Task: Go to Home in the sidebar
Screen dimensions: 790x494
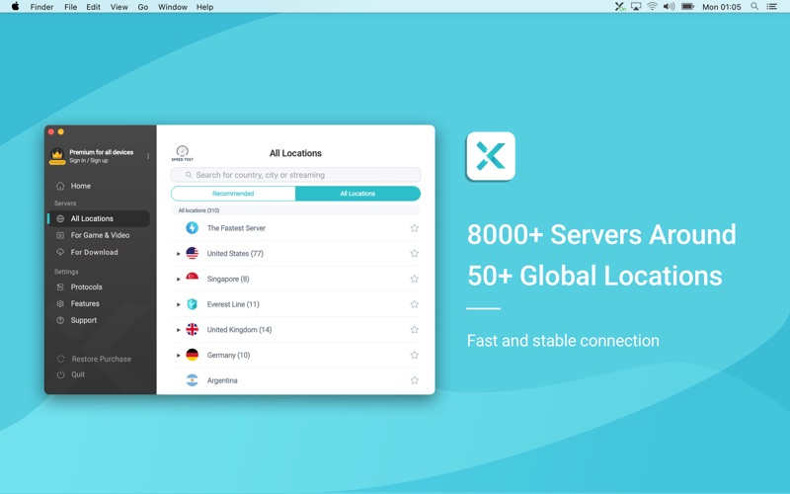Action: click(x=81, y=186)
